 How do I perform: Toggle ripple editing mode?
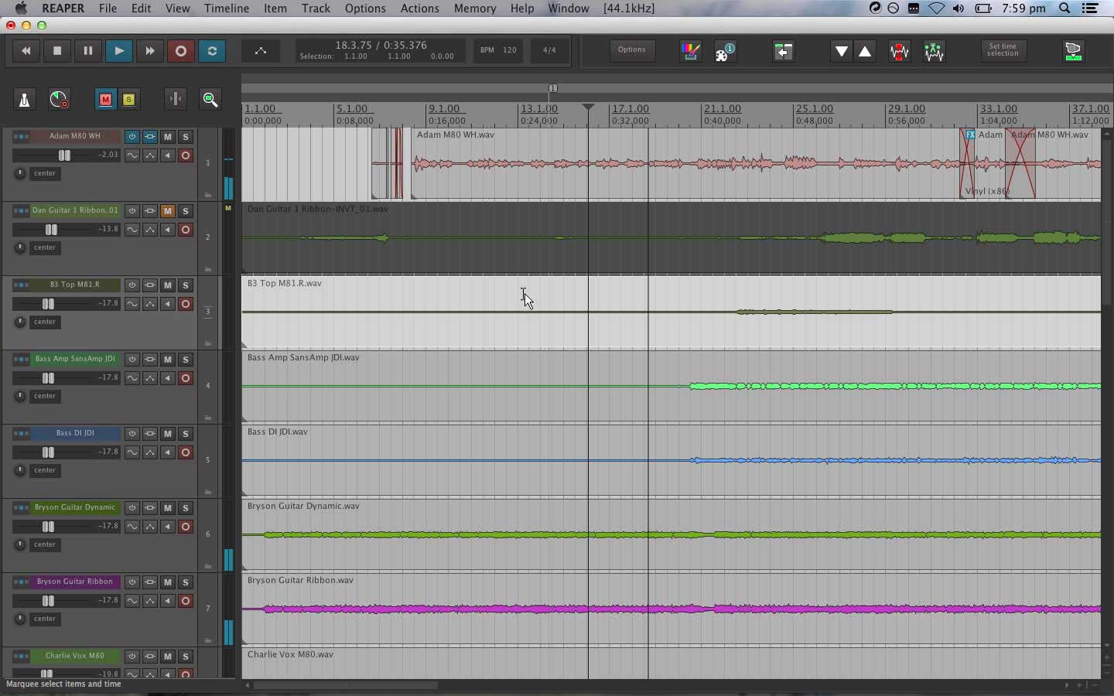click(176, 99)
